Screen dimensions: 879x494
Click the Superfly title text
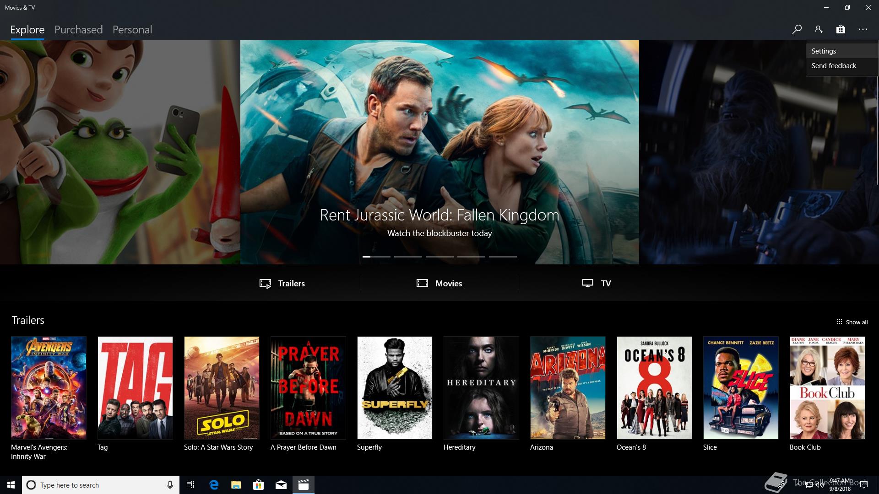tap(369, 447)
